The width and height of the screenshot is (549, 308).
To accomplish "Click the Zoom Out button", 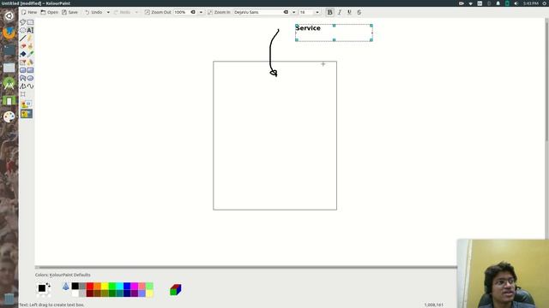I will tap(158, 12).
